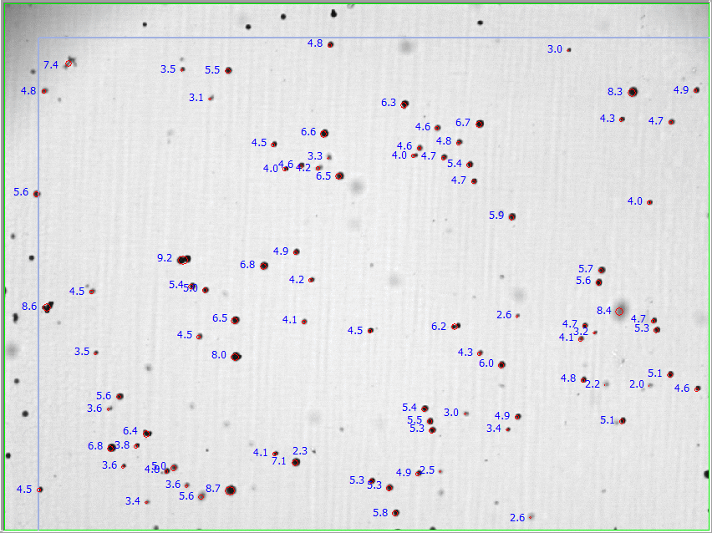Viewport: 712px width, 533px height.
Task: Select the particle labeled 8.6
Action: (x=47, y=307)
